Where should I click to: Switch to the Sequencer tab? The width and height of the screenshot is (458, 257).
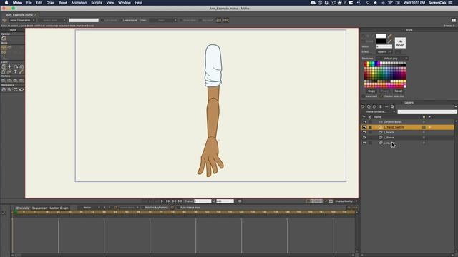pyautogui.click(x=39, y=208)
